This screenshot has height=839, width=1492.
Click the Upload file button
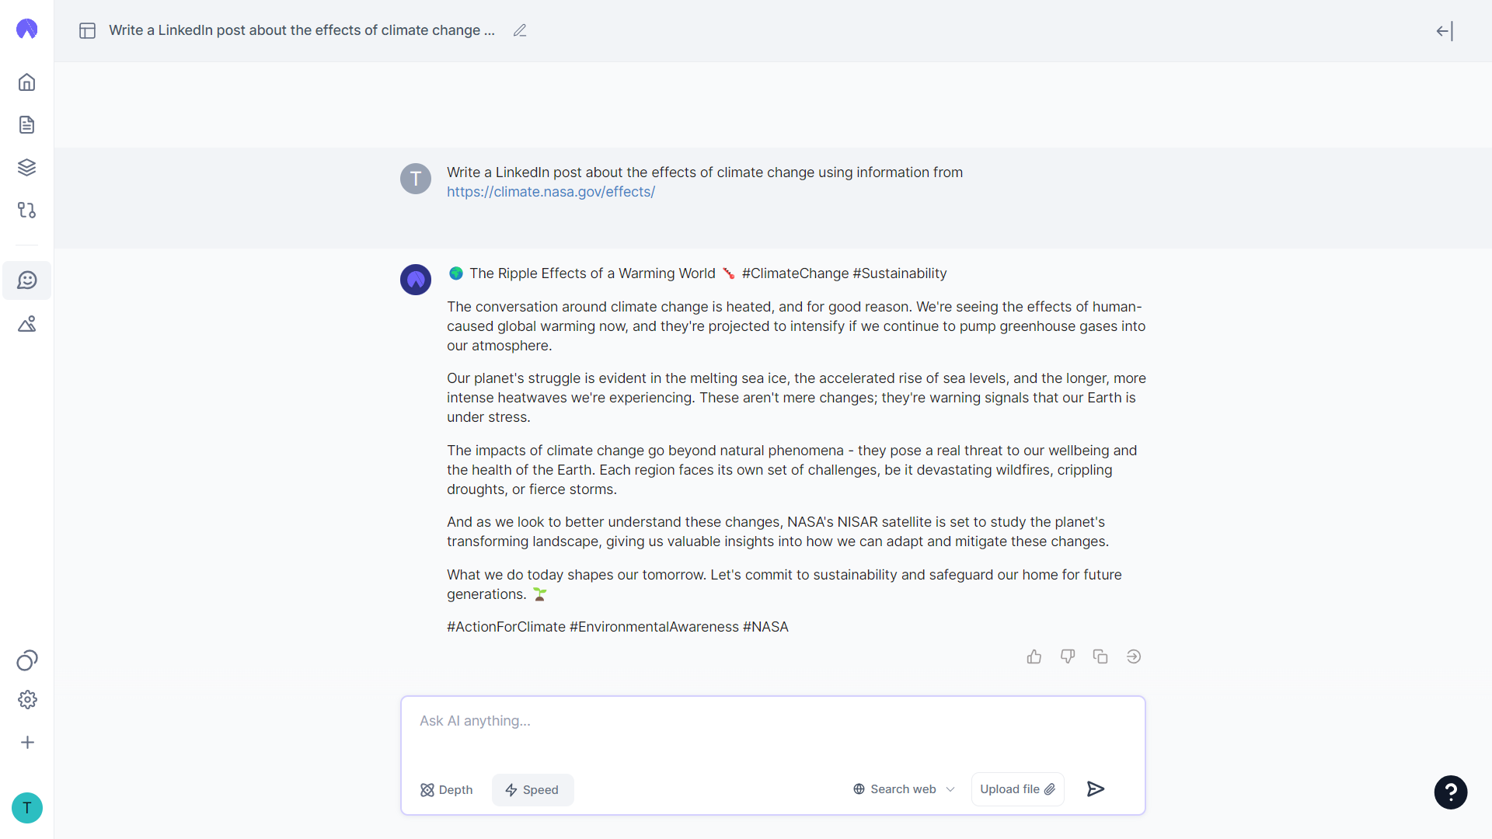(1017, 789)
